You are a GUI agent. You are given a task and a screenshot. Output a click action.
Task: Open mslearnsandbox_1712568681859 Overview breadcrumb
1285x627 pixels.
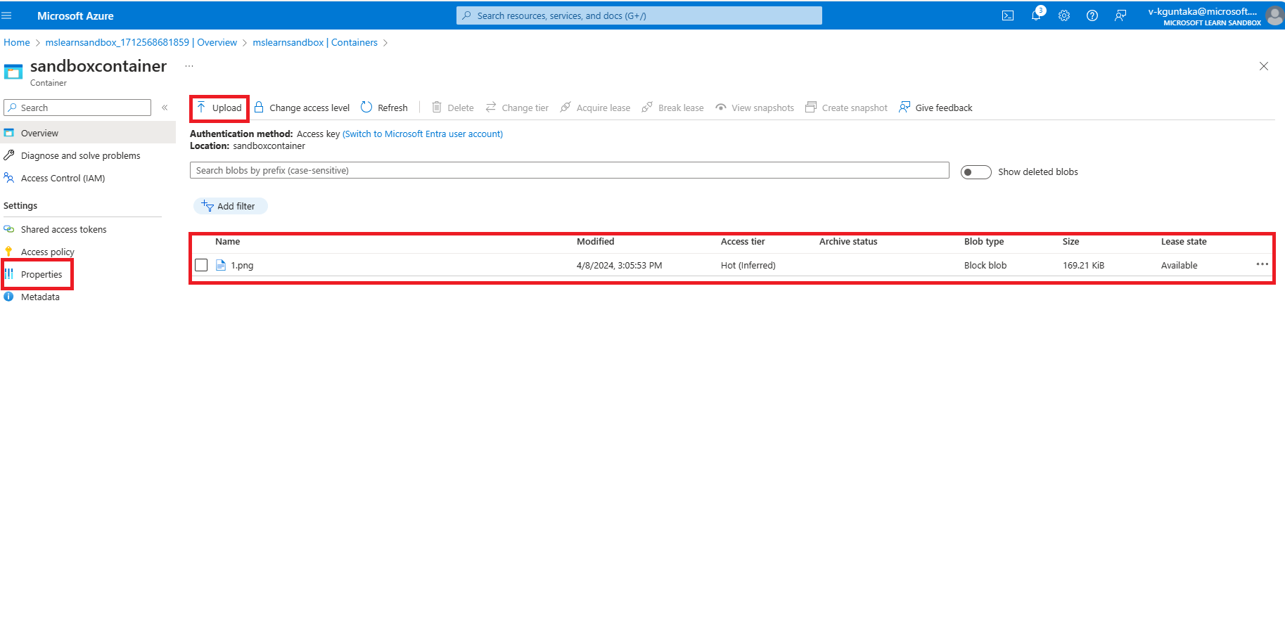point(141,42)
